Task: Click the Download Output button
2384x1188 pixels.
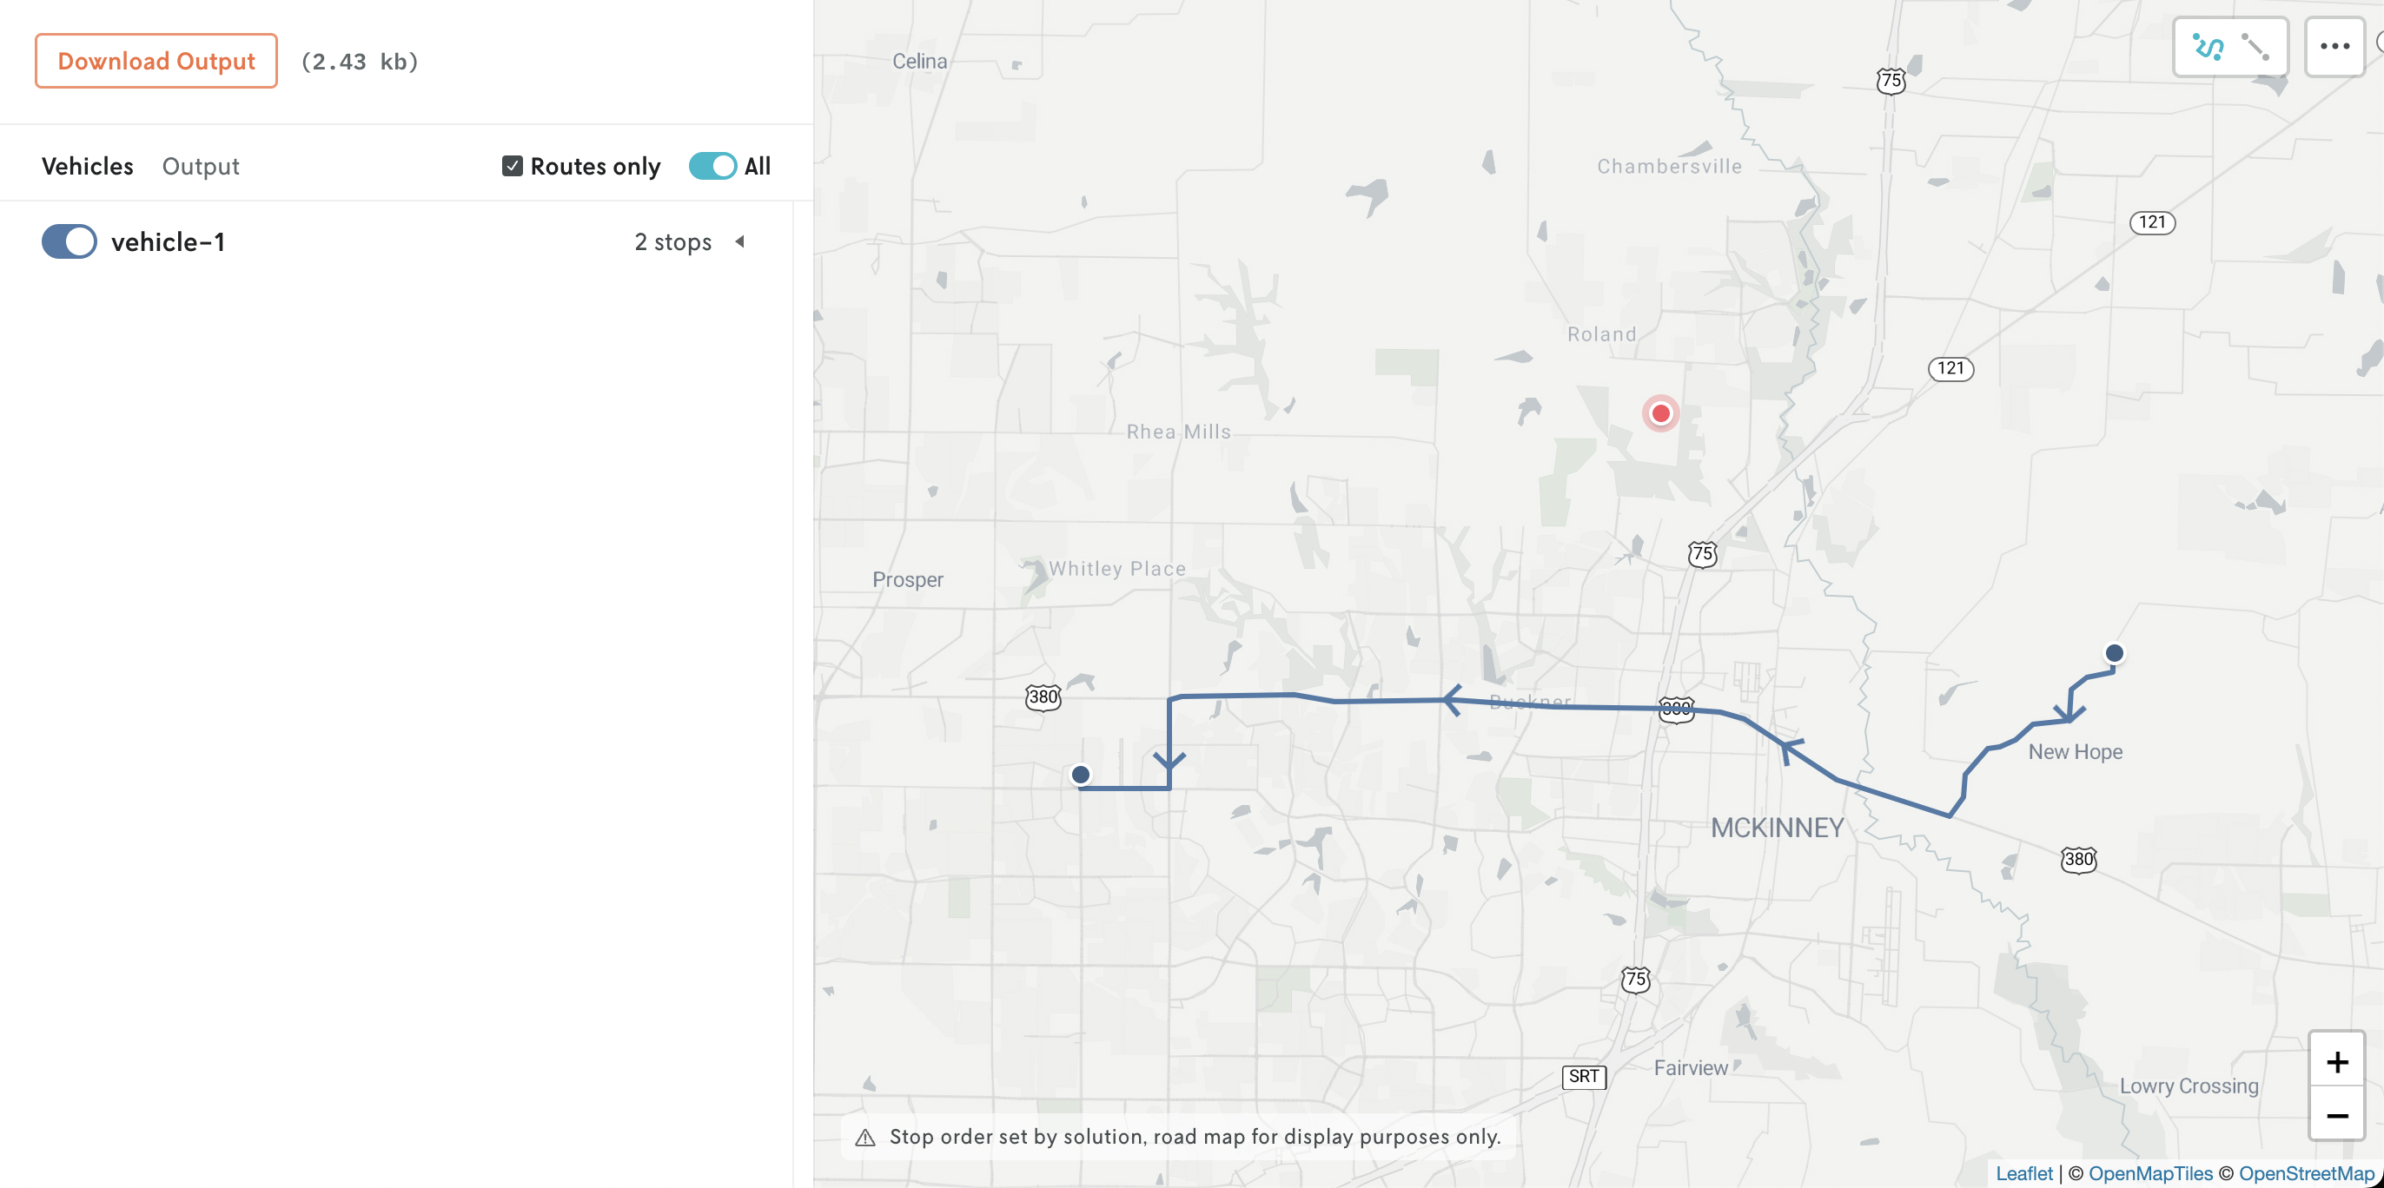Action: (155, 59)
